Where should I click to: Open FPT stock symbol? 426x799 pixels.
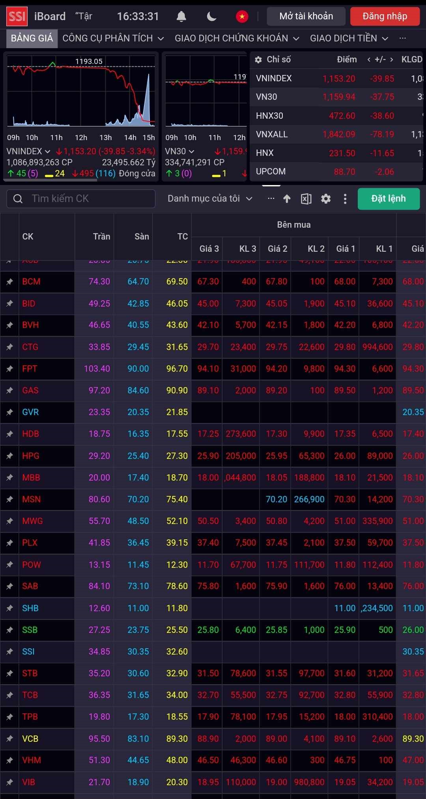(x=30, y=369)
